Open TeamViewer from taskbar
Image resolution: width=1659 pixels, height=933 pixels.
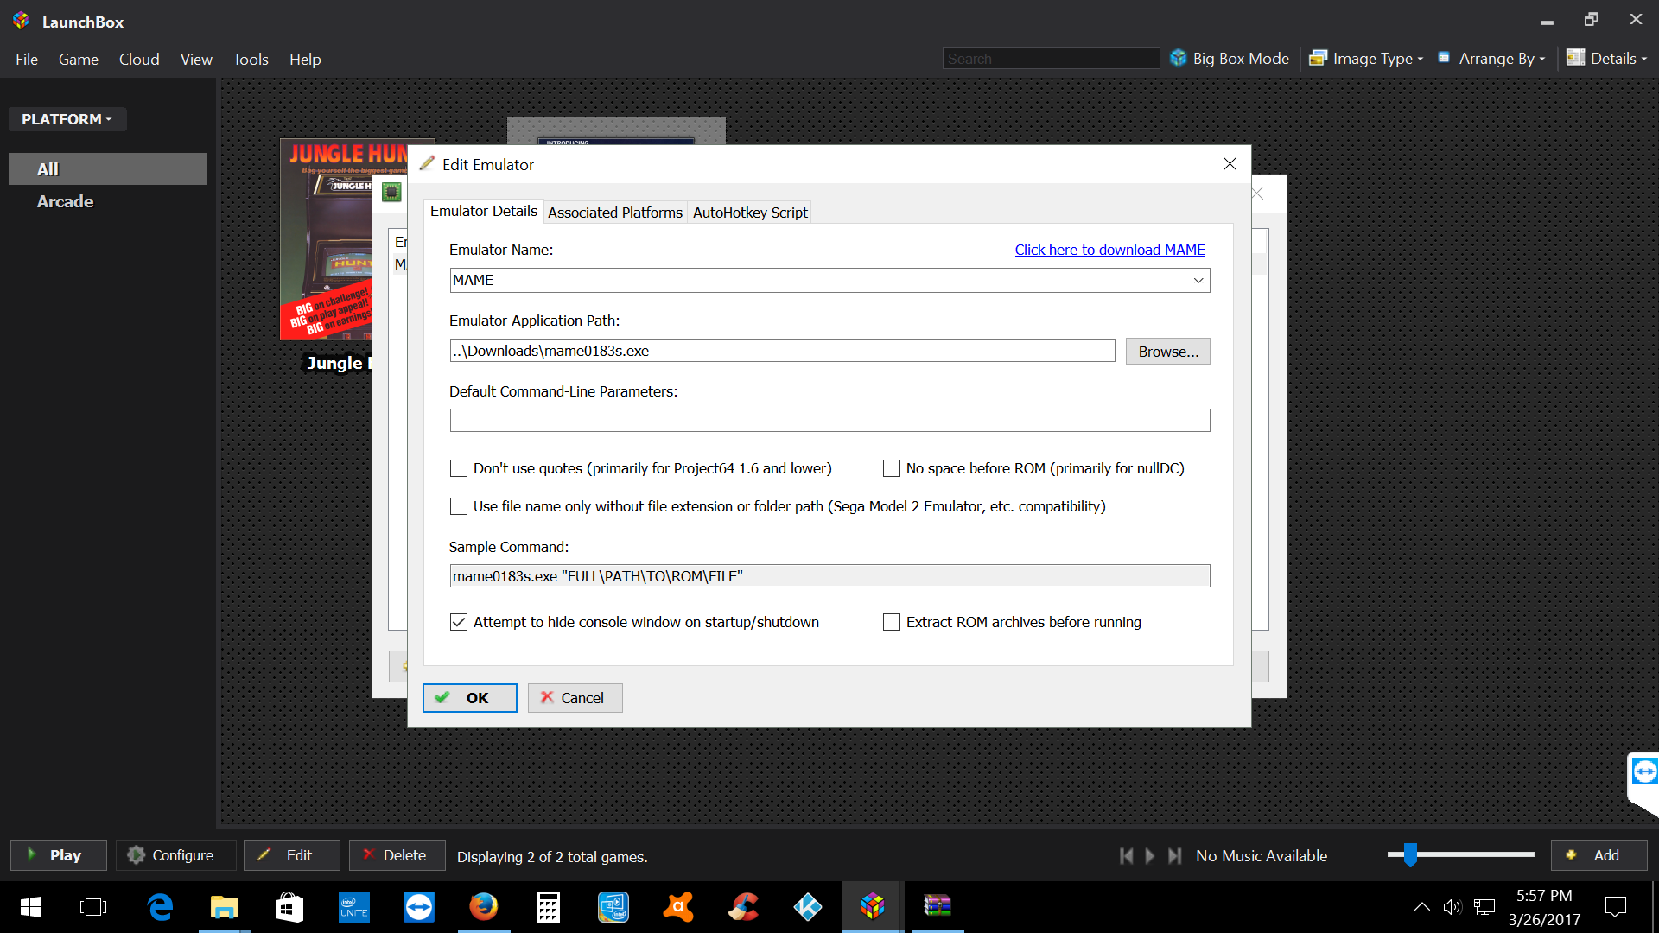coord(419,907)
